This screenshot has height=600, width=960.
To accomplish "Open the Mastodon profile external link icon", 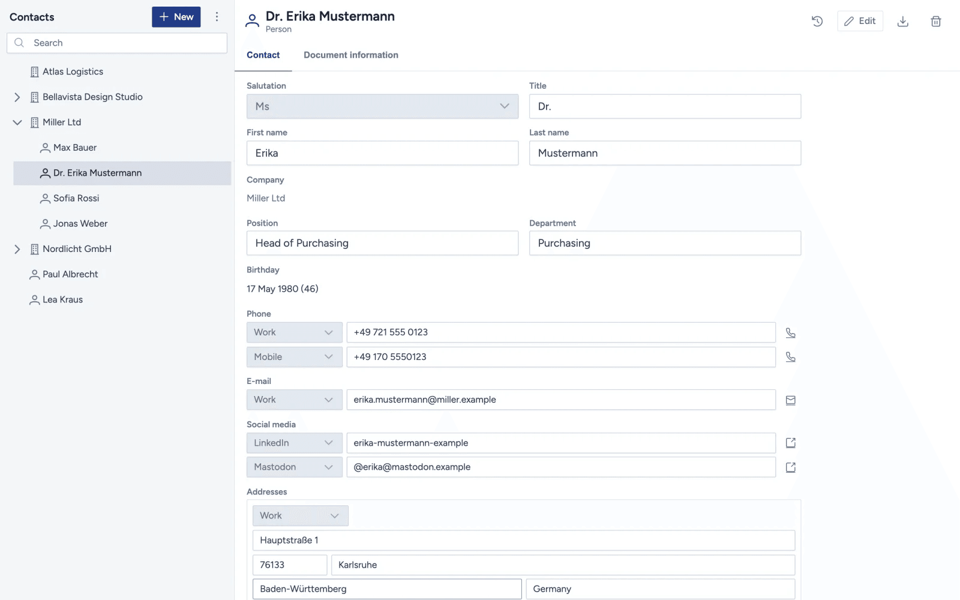I will click(791, 467).
